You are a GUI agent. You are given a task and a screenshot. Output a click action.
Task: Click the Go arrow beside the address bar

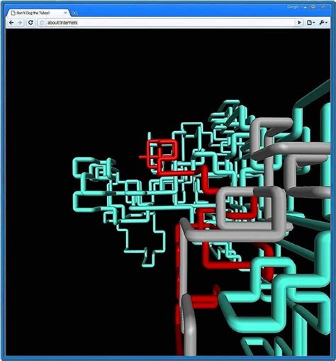(299, 23)
